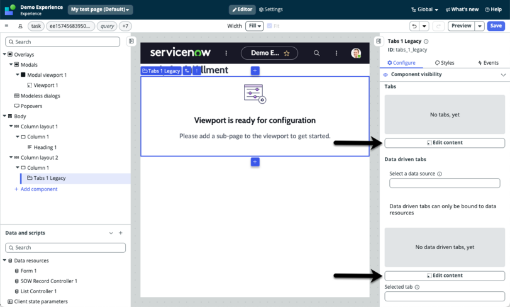Open the Width Fill dropdown
Screen dimensions: 510x307
(x=254, y=26)
